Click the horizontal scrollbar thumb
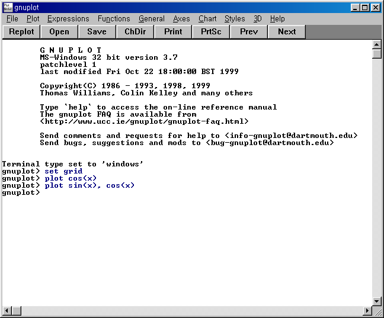The image size is (384, 318). (x=17, y=311)
